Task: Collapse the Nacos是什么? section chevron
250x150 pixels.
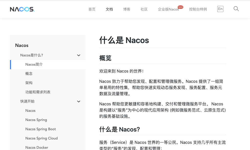Action: tap(79, 55)
